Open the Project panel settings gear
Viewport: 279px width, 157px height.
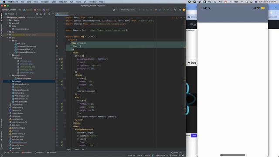coord(49,14)
